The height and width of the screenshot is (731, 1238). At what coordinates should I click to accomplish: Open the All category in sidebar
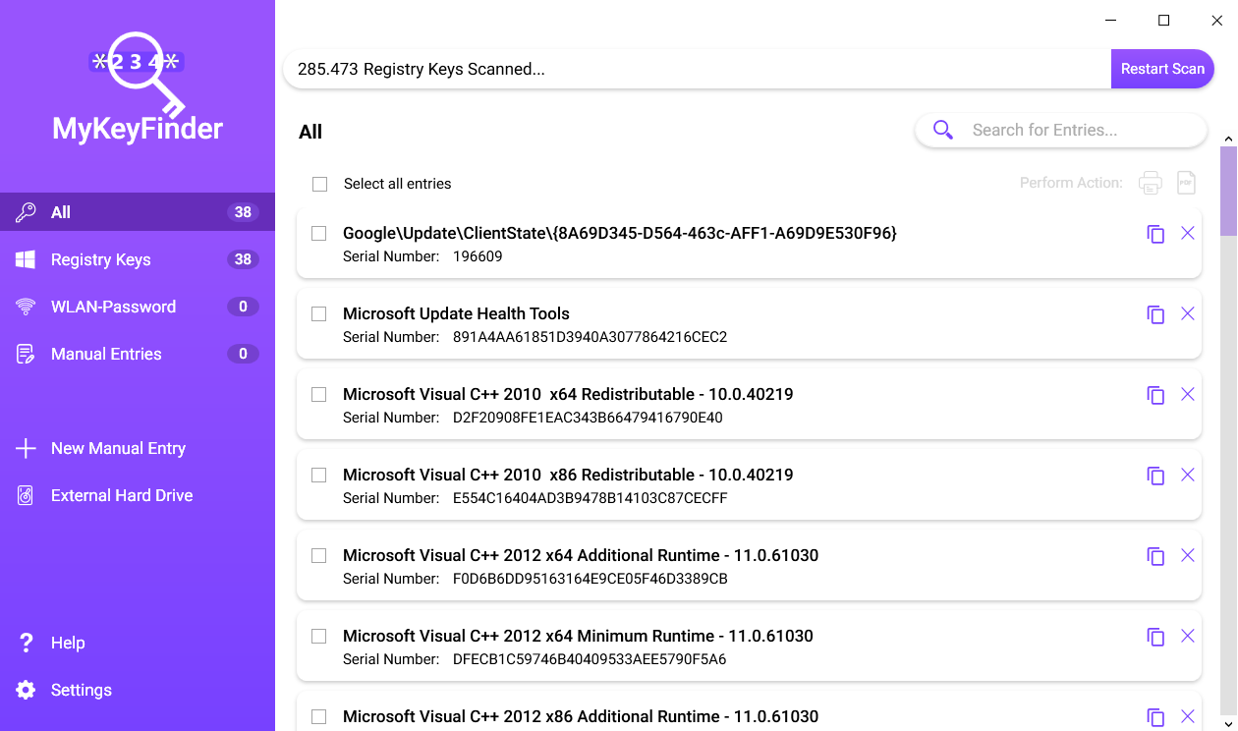(138, 212)
